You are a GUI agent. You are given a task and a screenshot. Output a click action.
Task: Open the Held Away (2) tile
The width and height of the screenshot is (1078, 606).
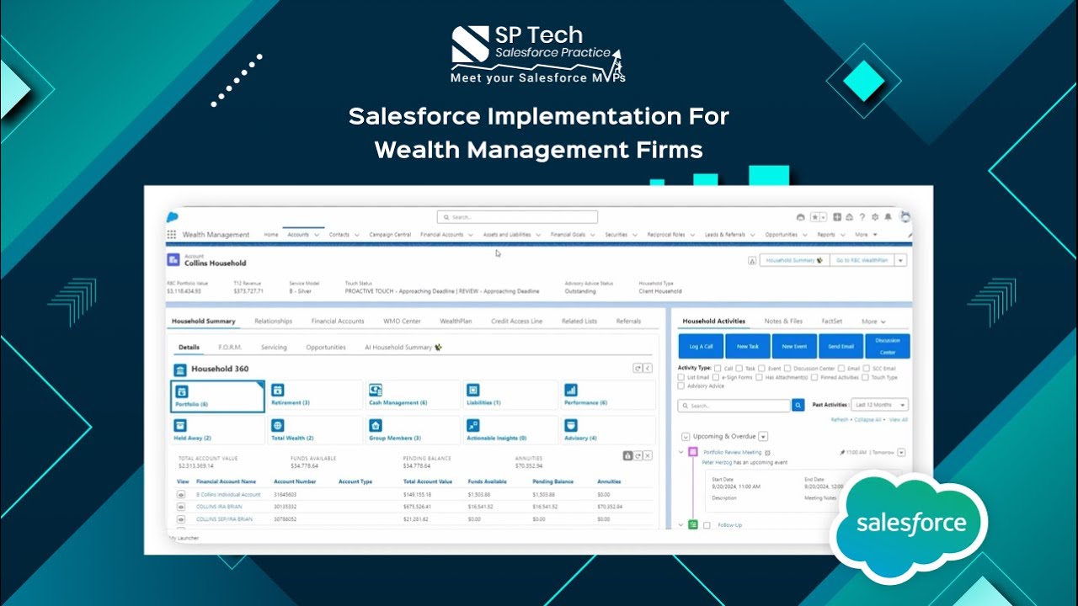click(218, 430)
